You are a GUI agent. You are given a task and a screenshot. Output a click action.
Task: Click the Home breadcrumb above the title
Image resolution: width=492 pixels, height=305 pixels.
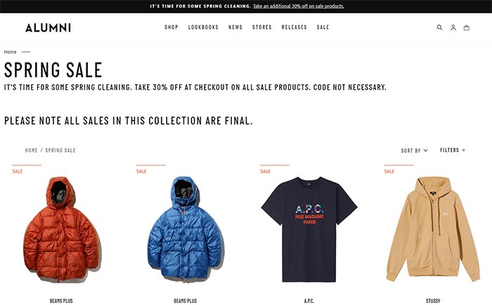coord(10,52)
